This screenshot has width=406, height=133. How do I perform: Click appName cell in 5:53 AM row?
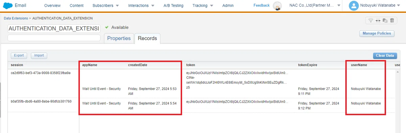pyautogui.click(x=101, y=89)
